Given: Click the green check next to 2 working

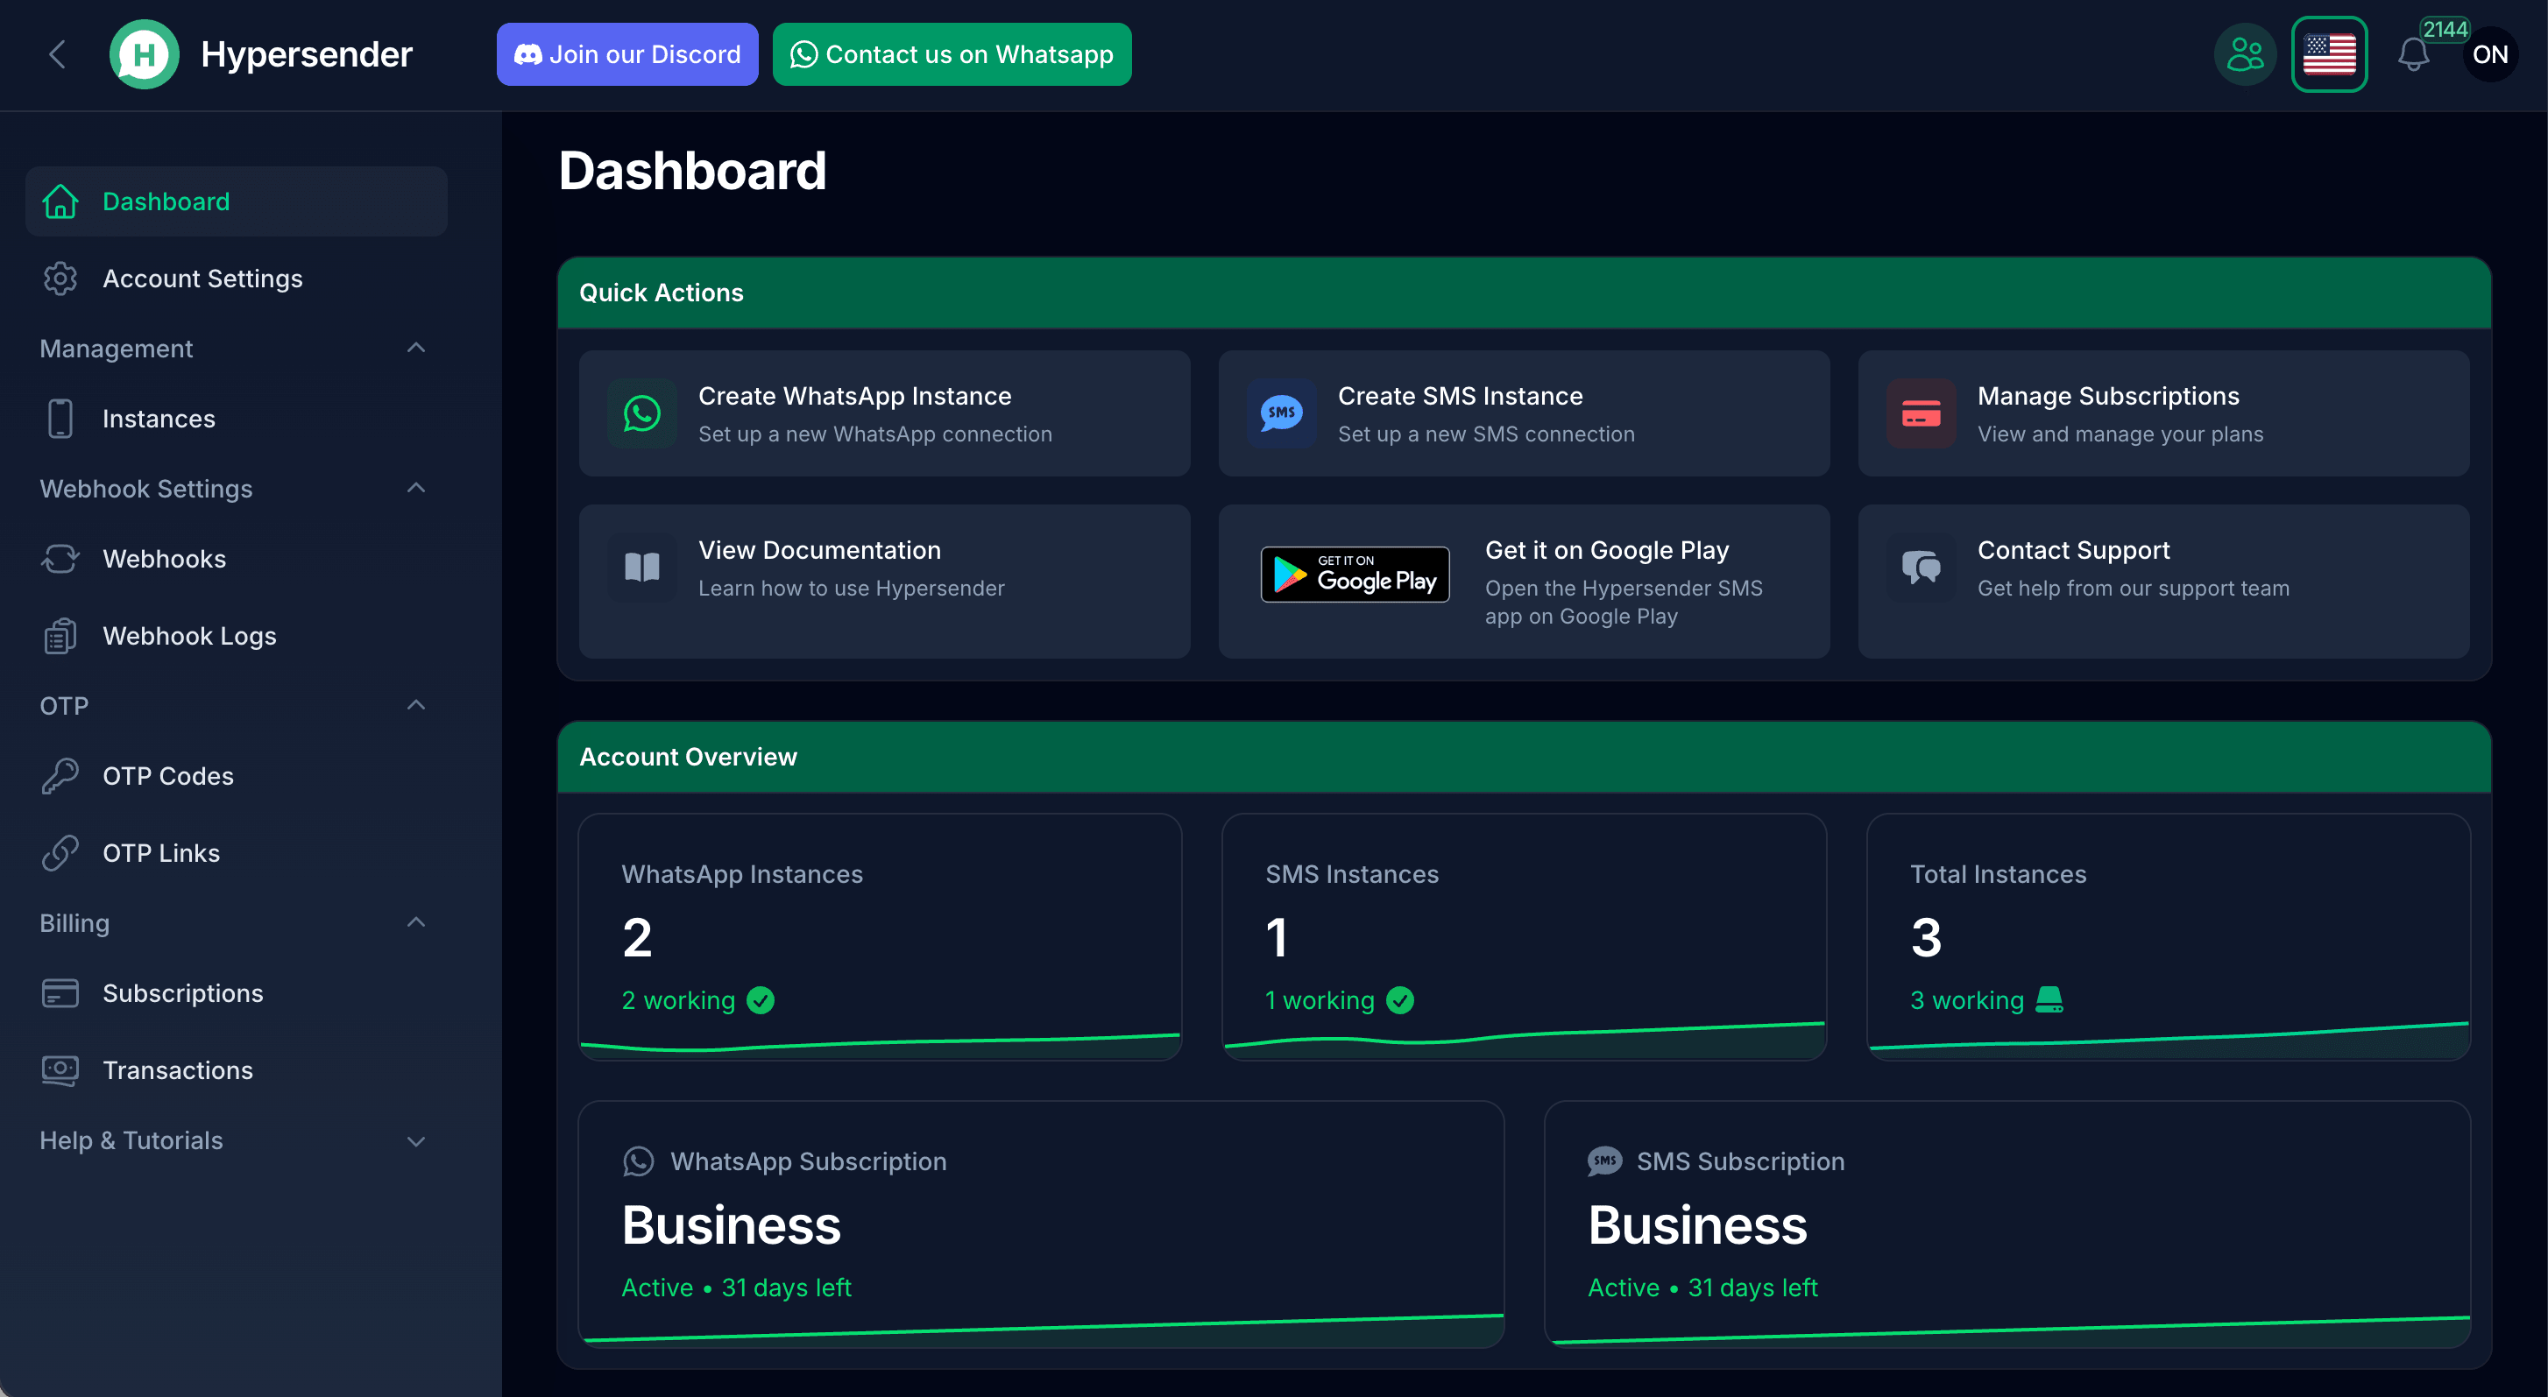Looking at the screenshot, I should (761, 1000).
